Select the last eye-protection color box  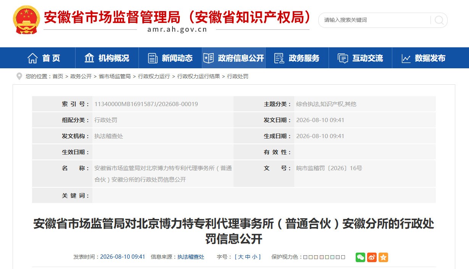343,257
